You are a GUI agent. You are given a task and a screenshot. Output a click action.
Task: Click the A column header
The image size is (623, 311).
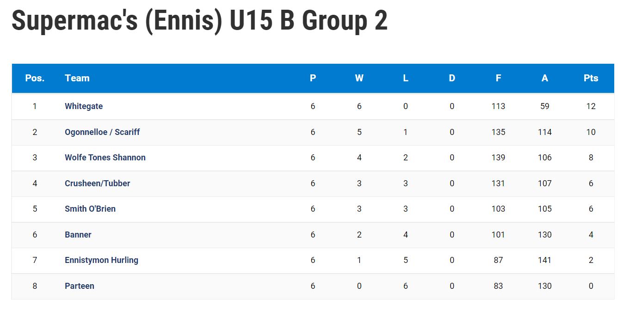545,78
